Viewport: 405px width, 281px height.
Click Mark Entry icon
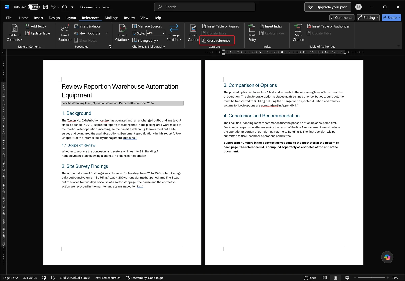pyautogui.click(x=252, y=28)
